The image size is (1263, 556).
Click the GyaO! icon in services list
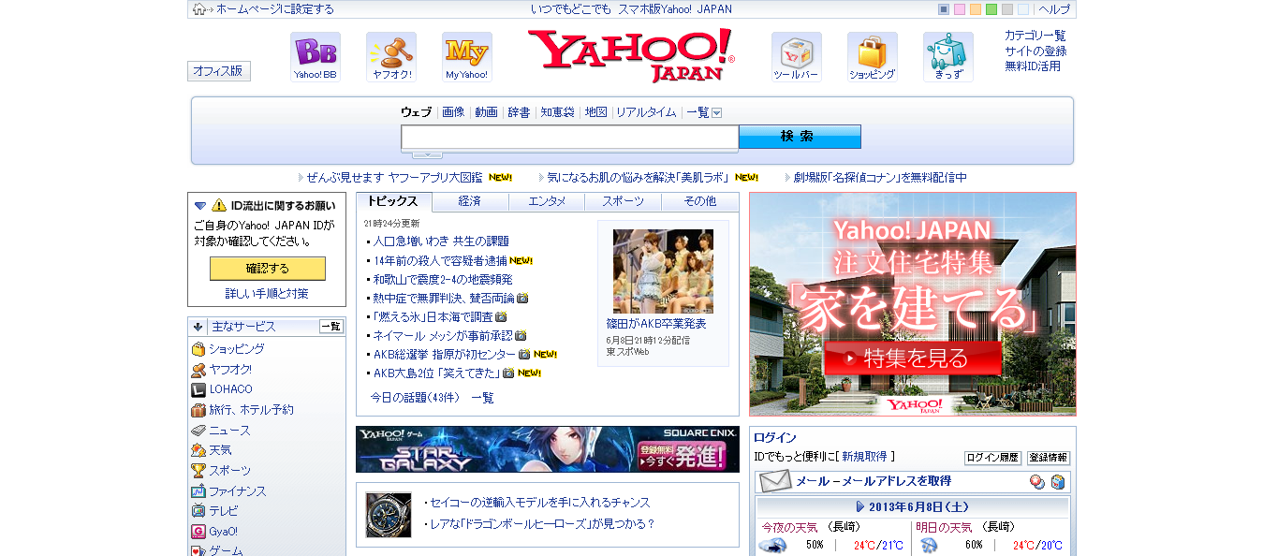click(198, 532)
